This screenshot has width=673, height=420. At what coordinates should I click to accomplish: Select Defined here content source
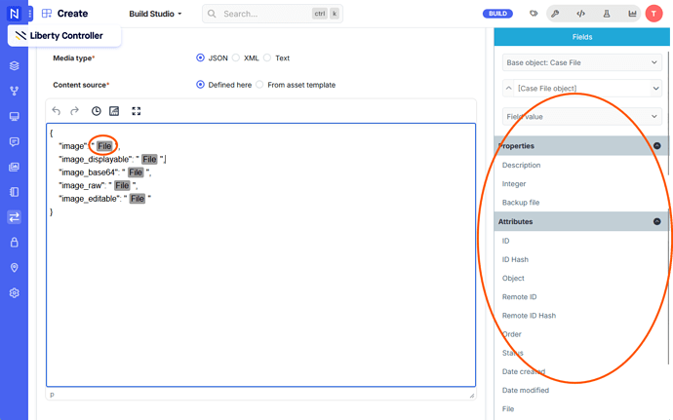pos(200,85)
